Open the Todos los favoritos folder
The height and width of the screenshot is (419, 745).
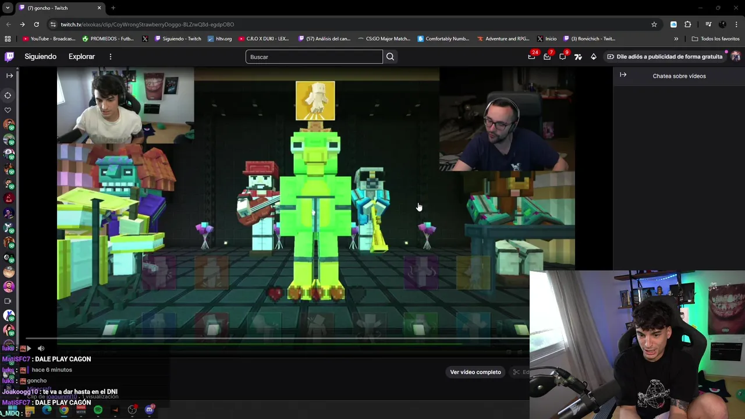coord(715,39)
